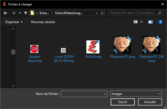Select the Plabouro472.png thumbnail

(x=122, y=45)
